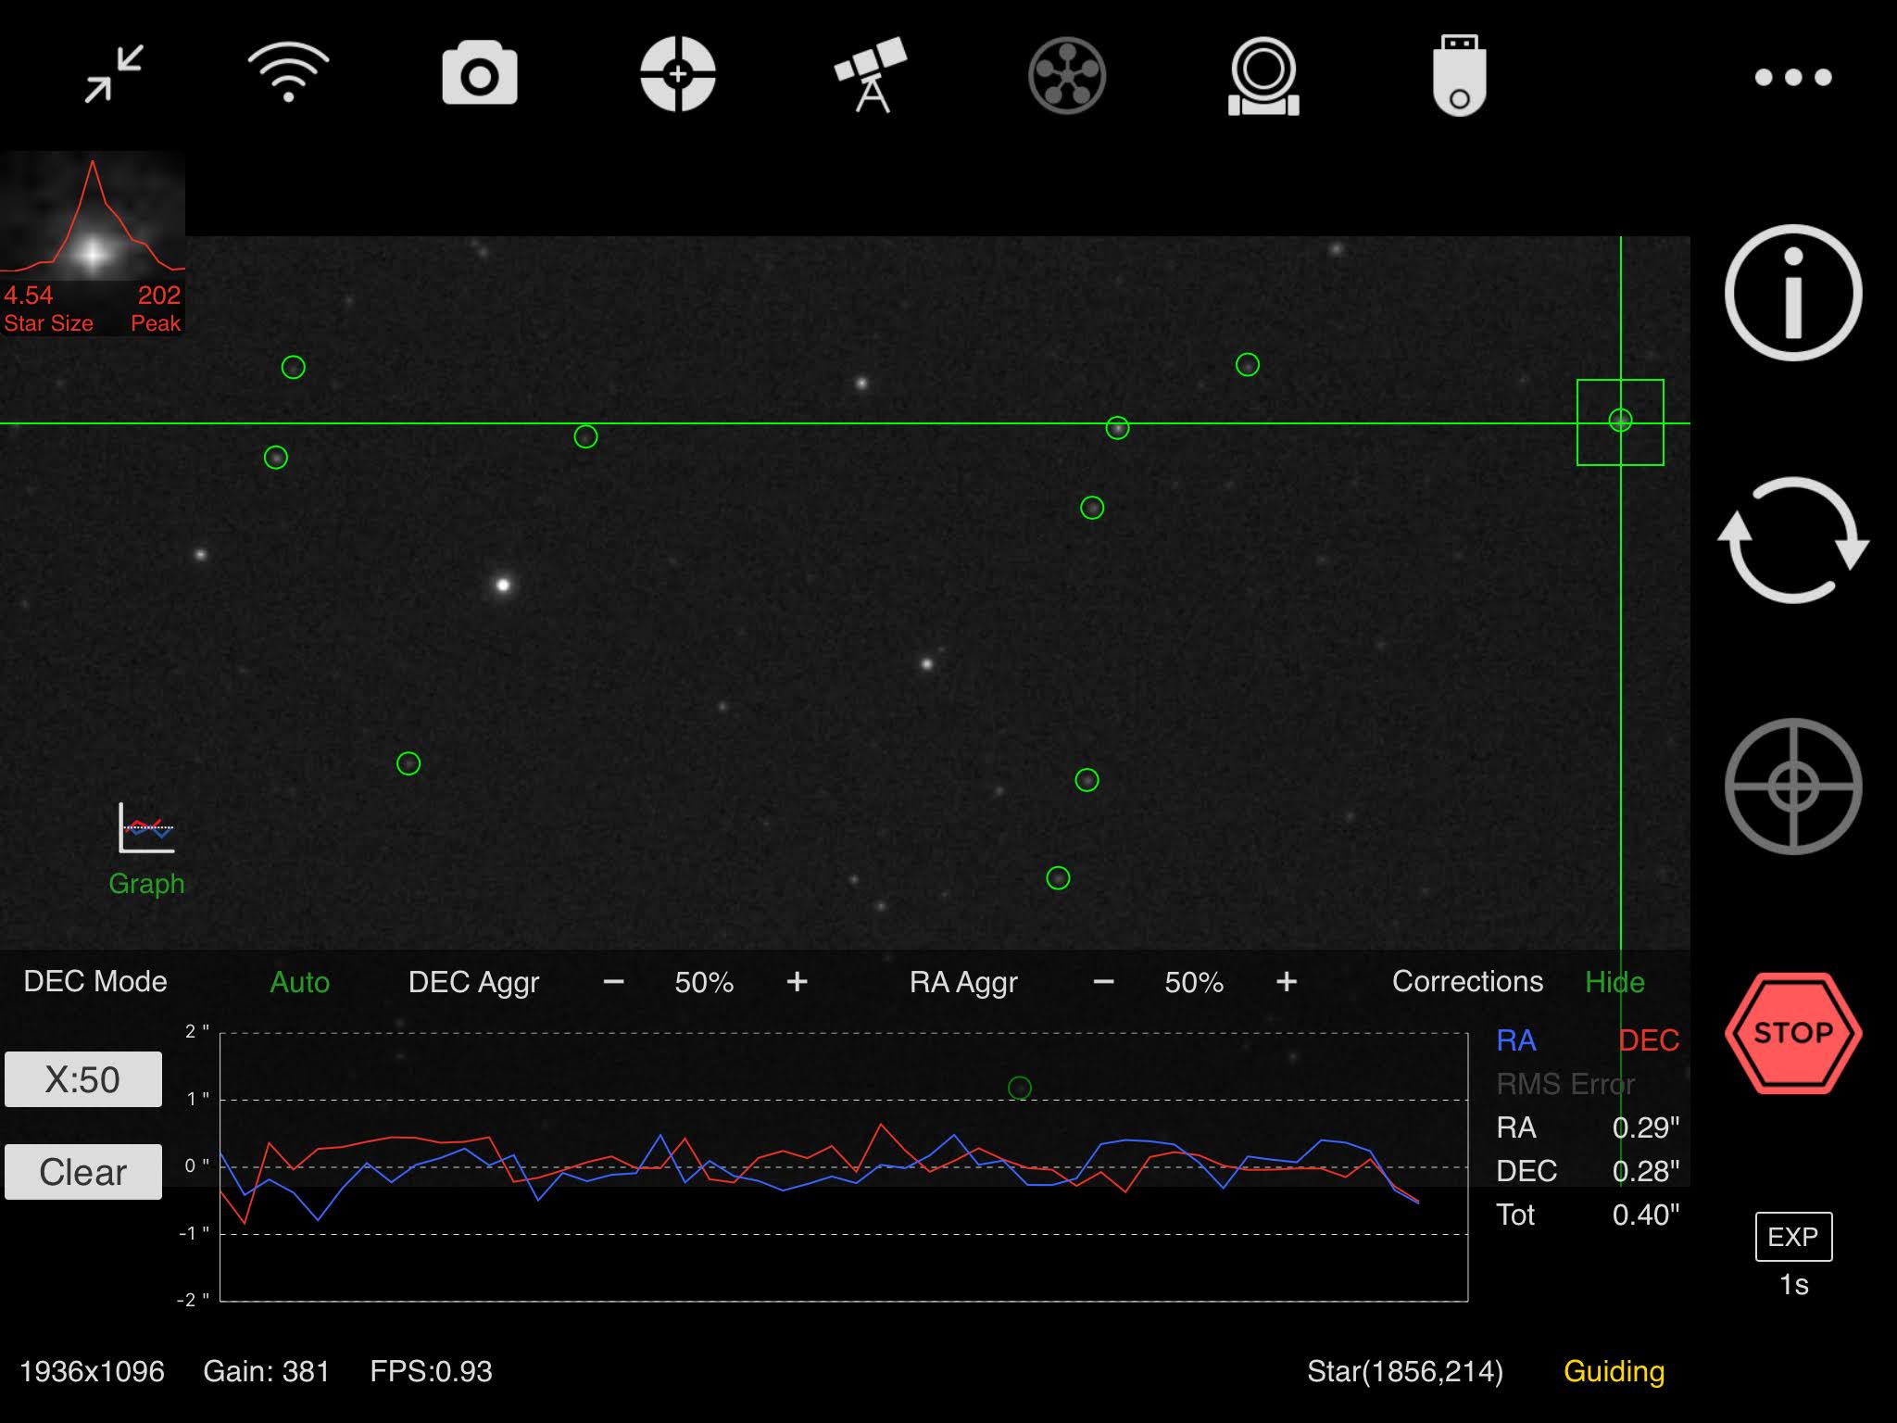The width and height of the screenshot is (1897, 1423).
Task: Click the Corrections label
Action: click(1468, 981)
